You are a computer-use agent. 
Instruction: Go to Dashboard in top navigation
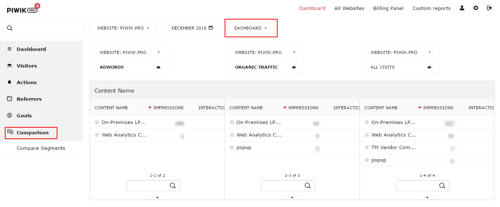pyautogui.click(x=312, y=8)
